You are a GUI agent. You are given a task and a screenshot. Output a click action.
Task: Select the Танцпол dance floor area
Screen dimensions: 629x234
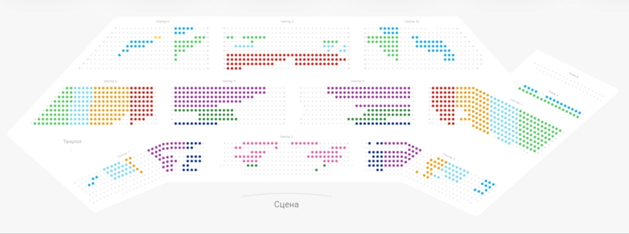coord(72,141)
